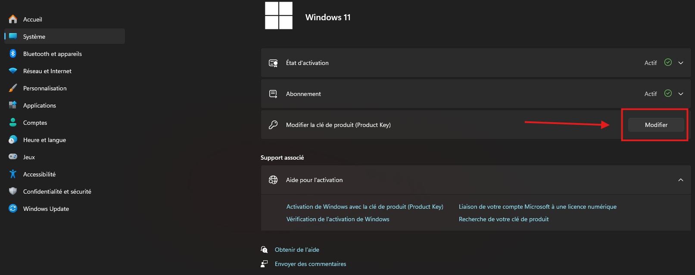Click the Accueil home icon
695x275 pixels.
13,19
